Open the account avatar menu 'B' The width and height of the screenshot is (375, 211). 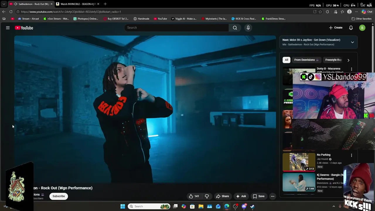click(362, 28)
